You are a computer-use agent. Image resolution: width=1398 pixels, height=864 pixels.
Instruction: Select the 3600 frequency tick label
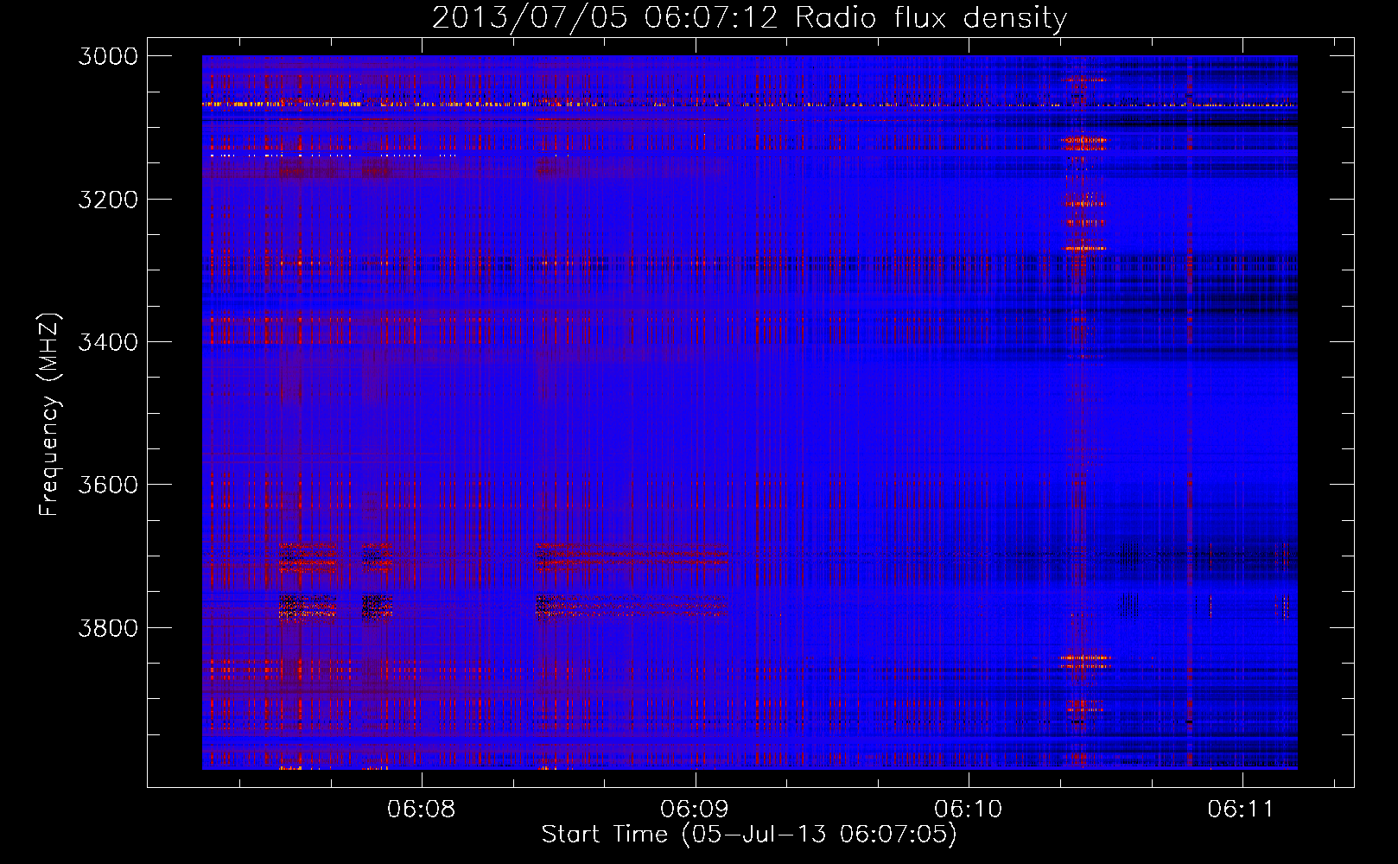coord(108,485)
